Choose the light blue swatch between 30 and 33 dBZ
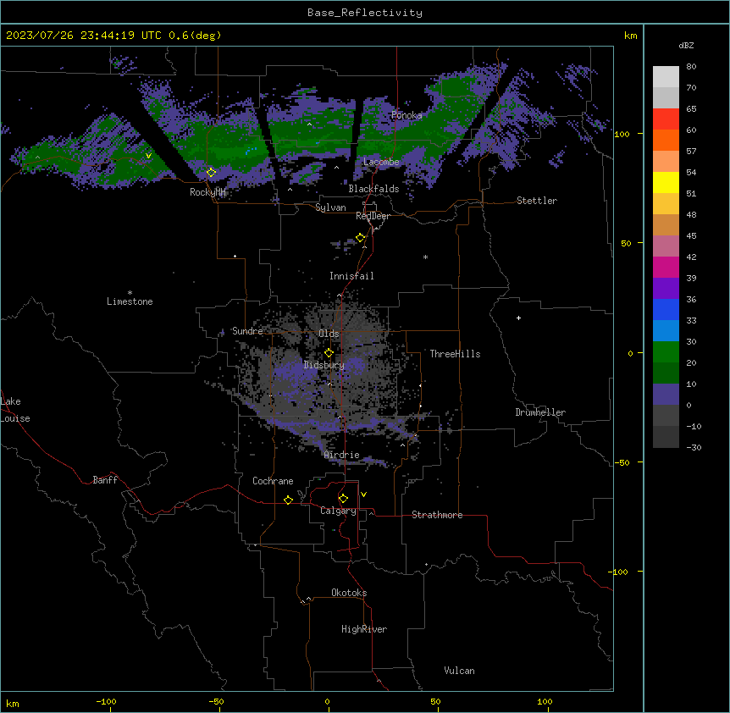This screenshot has height=713, width=730. tap(666, 331)
